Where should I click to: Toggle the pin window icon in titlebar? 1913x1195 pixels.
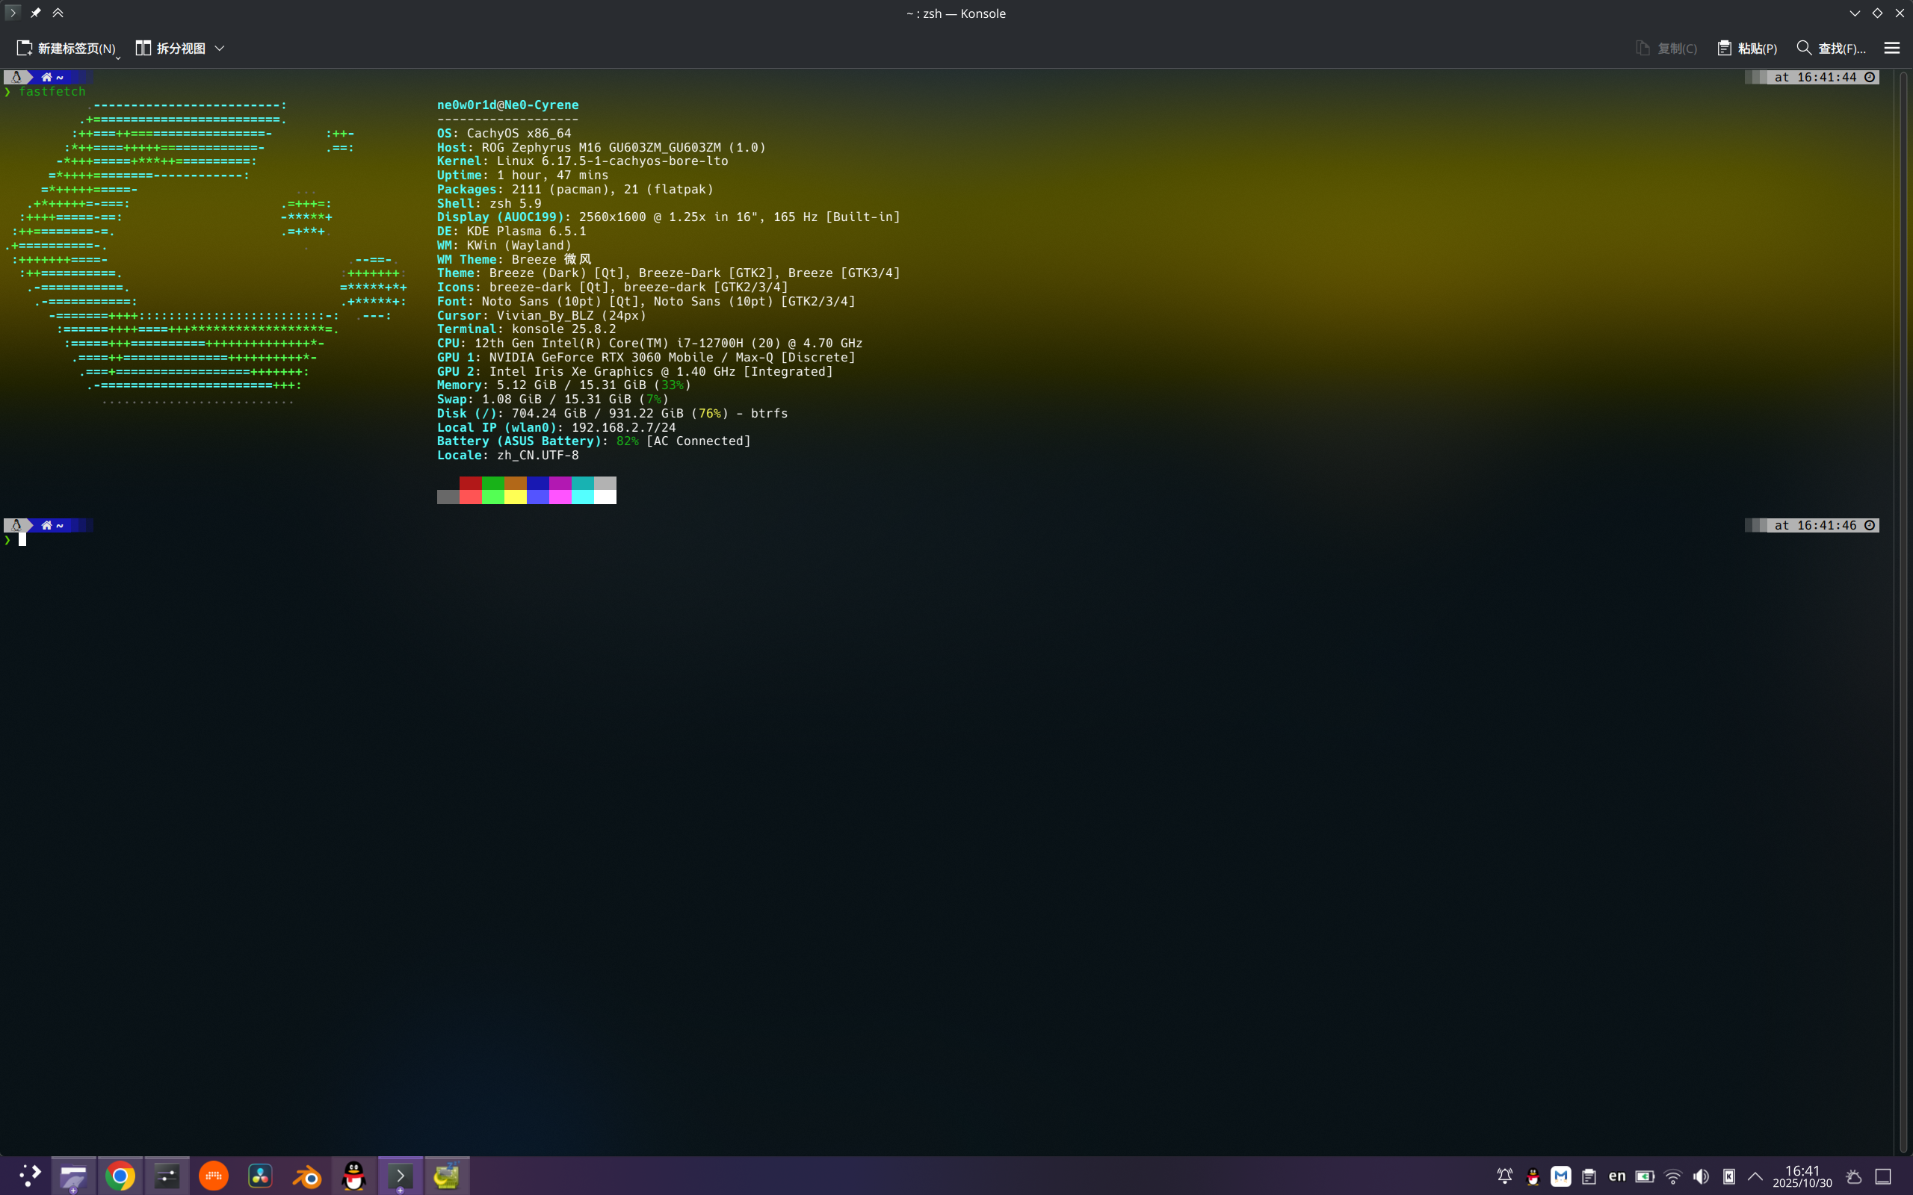(x=36, y=13)
